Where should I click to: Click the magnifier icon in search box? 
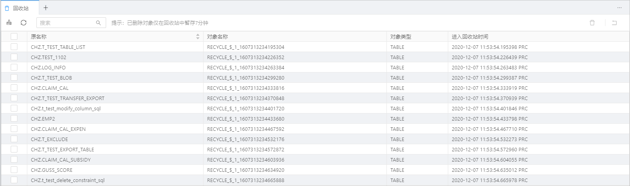pos(98,23)
